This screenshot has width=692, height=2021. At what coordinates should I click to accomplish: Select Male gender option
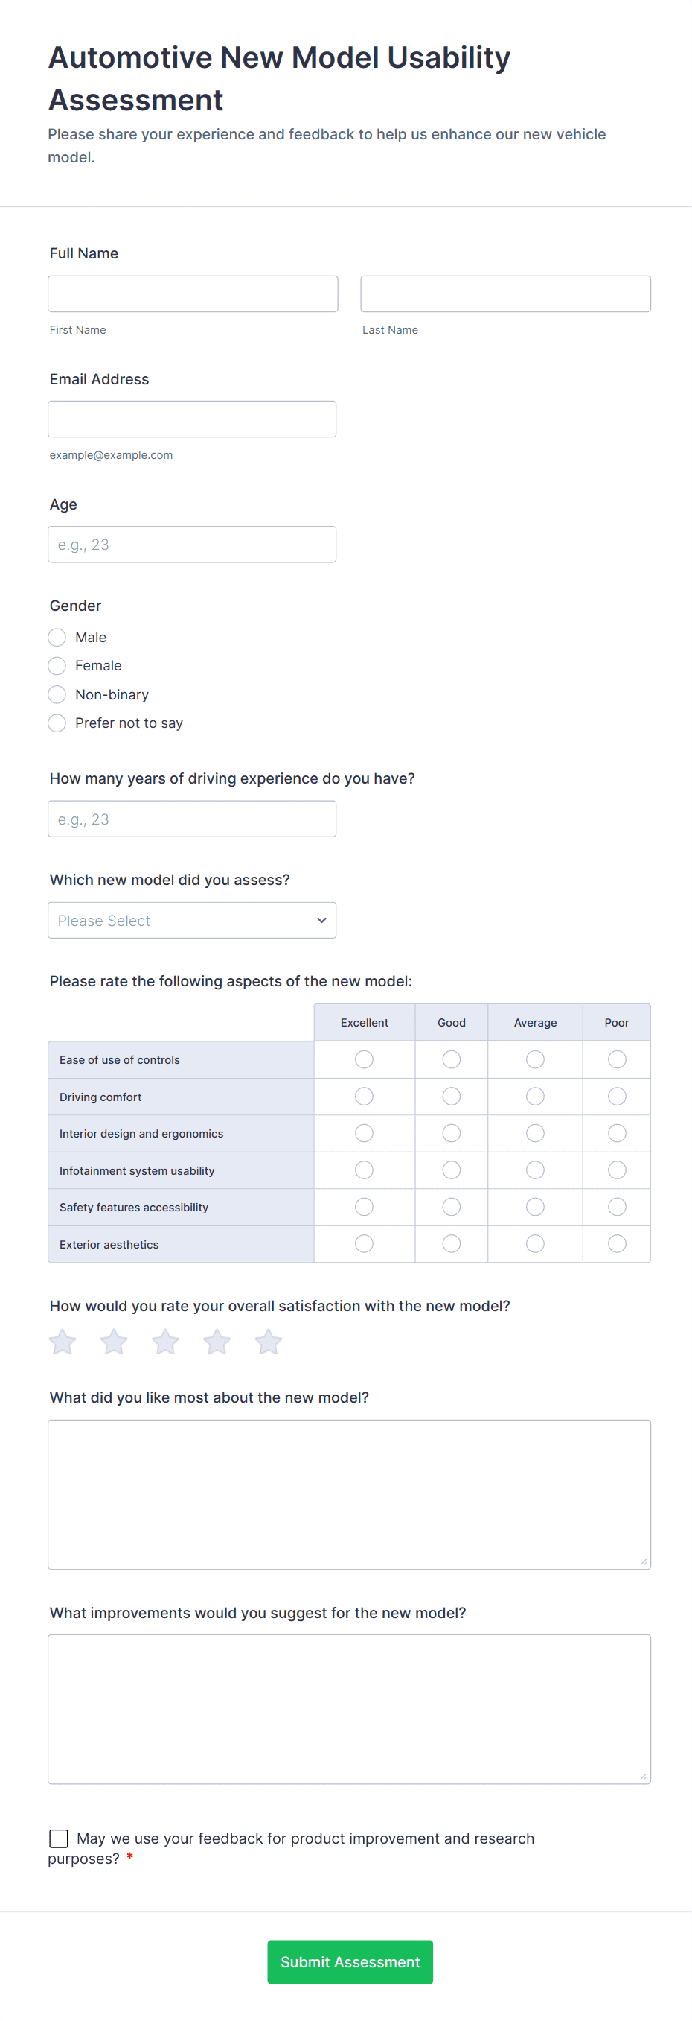pos(57,637)
